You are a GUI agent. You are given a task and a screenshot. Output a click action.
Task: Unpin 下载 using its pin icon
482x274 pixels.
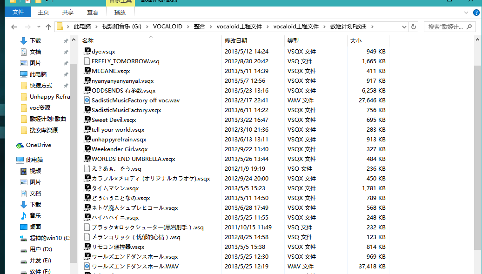click(x=66, y=41)
